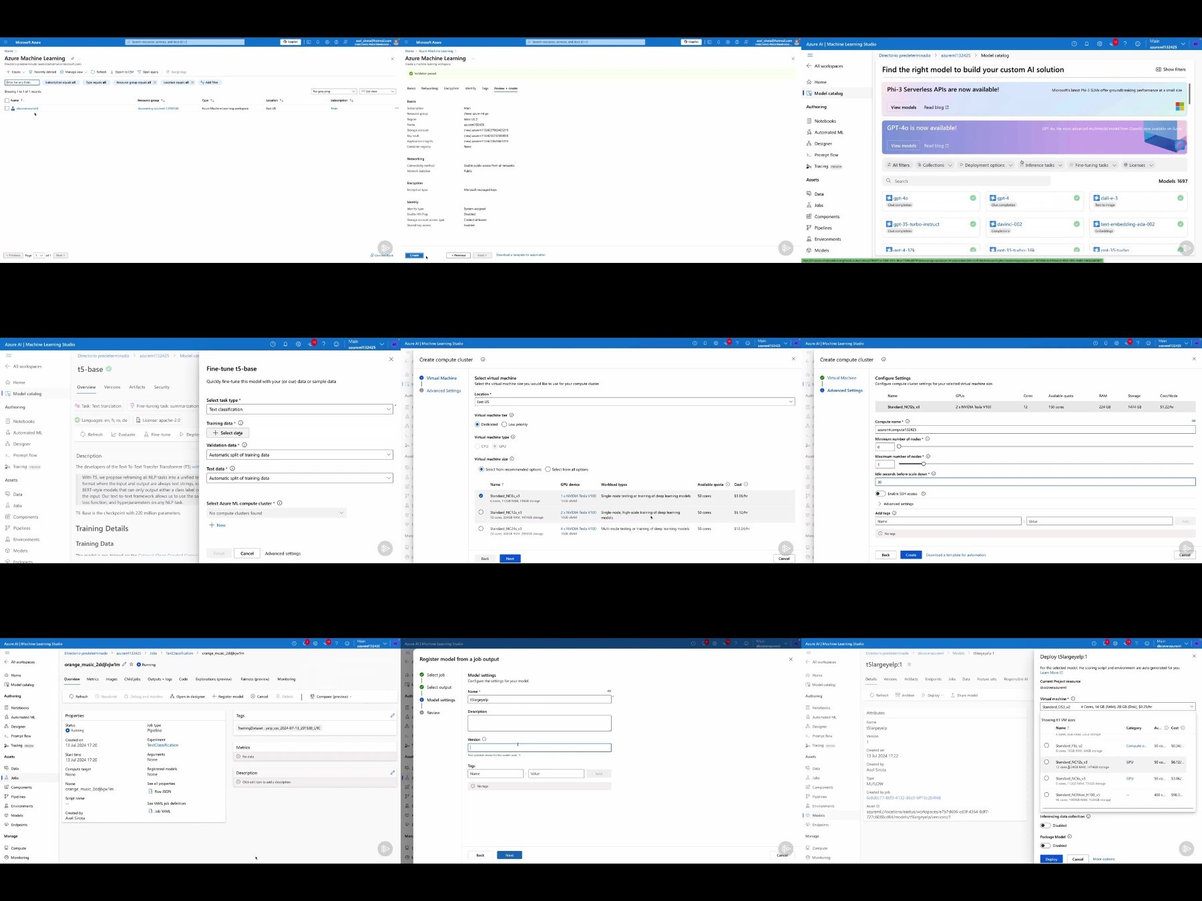Image resolution: width=1202 pixels, height=901 pixels.
Task: Open Outputs + logs tab on job page
Action: [160, 679]
